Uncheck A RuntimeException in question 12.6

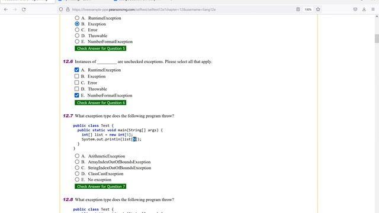(x=76, y=70)
